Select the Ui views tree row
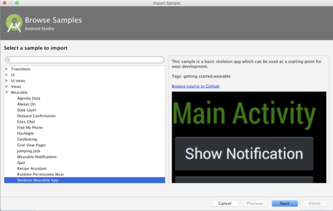The image size is (333, 211). click(85, 81)
